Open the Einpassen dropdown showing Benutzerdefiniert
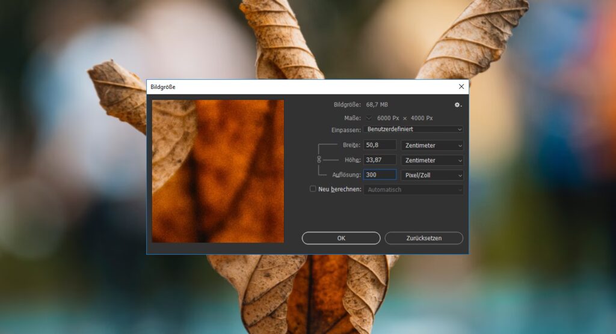 (x=413, y=129)
